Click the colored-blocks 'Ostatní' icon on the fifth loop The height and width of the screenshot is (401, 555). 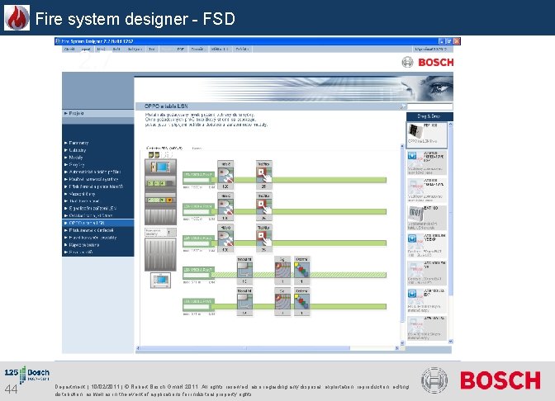[302, 302]
